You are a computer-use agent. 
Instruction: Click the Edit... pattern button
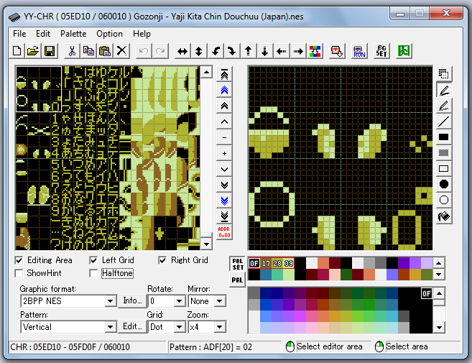tap(132, 326)
